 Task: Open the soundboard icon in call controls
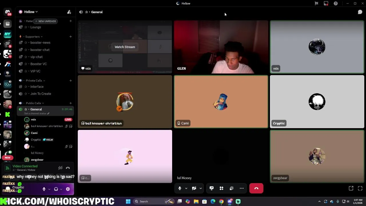click(232, 188)
